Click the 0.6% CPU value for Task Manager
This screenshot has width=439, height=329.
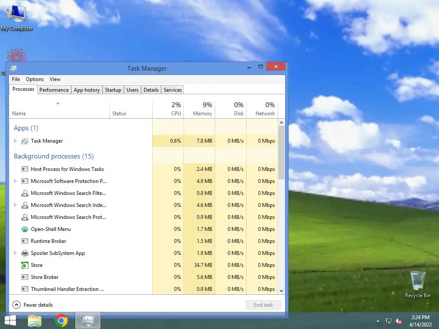[175, 141]
